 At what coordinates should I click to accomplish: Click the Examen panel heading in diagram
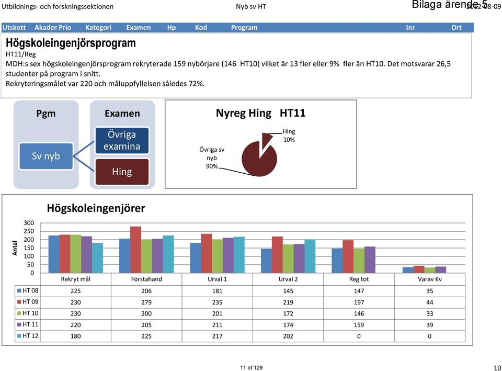[122, 114]
